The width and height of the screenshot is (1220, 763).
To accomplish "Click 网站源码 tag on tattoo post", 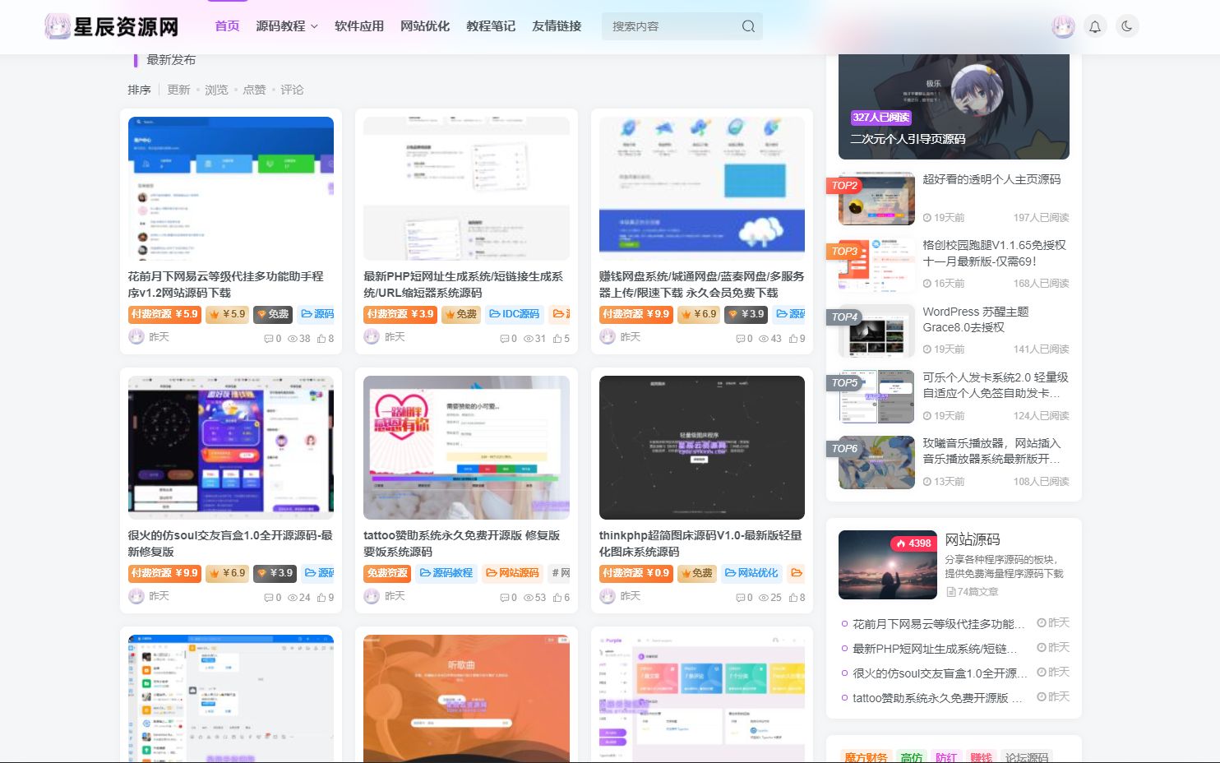I will click(x=512, y=573).
